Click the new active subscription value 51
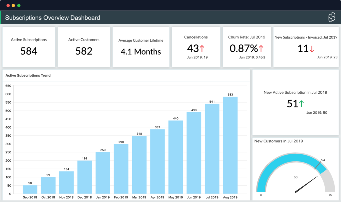341x202 pixels. (x=292, y=104)
